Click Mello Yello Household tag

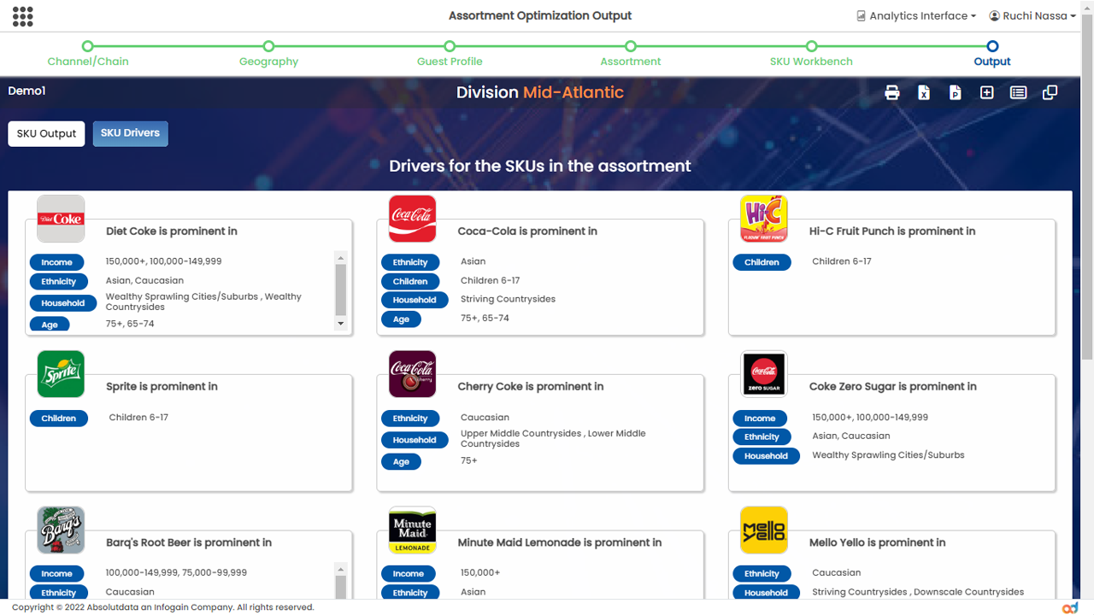[766, 593]
